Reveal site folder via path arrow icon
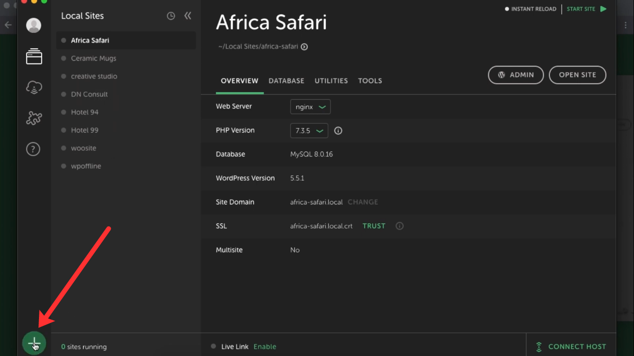The height and width of the screenshot is (356, 634). point(304,47)
